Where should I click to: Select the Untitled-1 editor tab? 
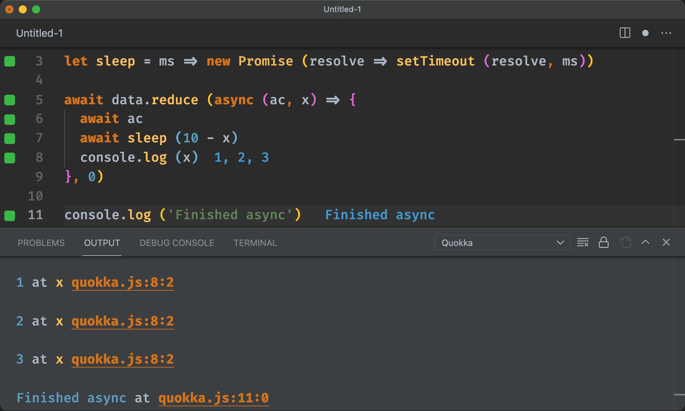[x=39, y=33]
